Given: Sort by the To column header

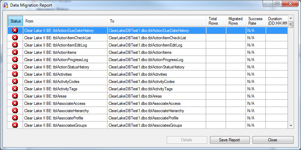Looking at the screenshot, I should click(157, 21).
